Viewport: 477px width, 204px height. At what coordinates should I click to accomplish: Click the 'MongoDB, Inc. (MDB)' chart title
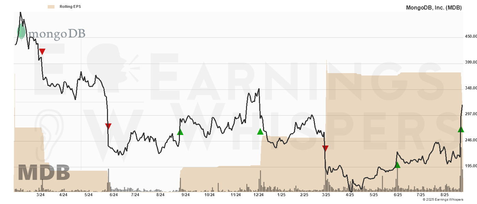pyautogui.click(x=434, y=7)
